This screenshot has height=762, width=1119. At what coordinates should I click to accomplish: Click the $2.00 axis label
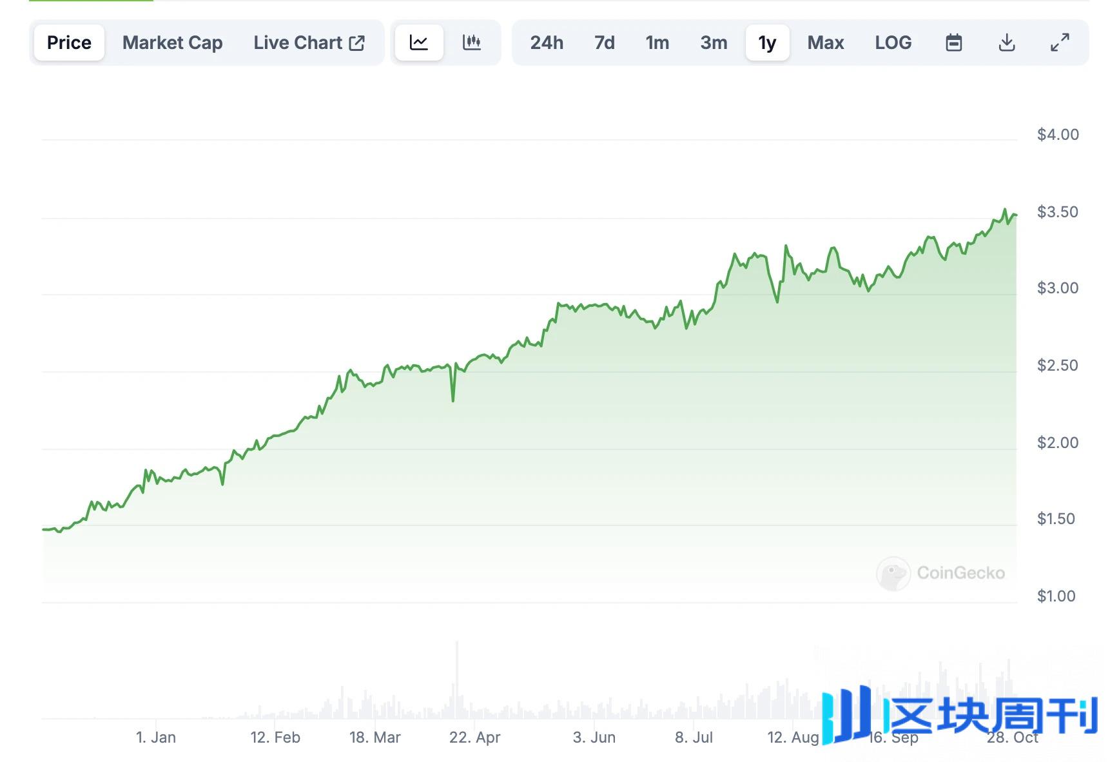(x=1058, y=443)
